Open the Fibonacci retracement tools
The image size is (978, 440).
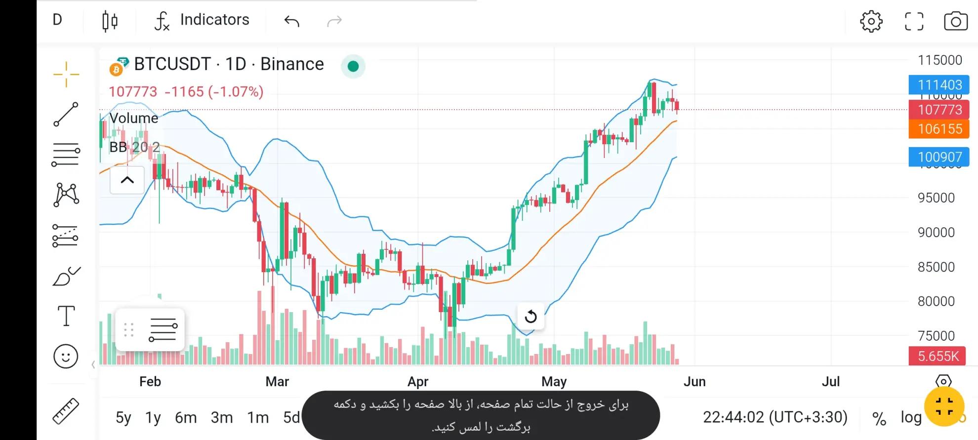[x=66, y=155]
